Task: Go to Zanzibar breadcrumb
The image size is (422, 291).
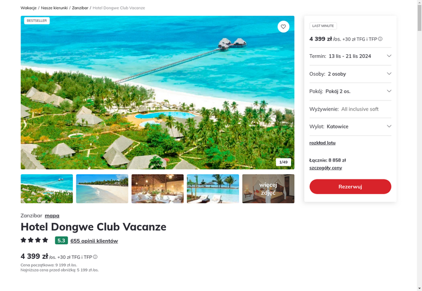Action: click(x=80, y=8)
